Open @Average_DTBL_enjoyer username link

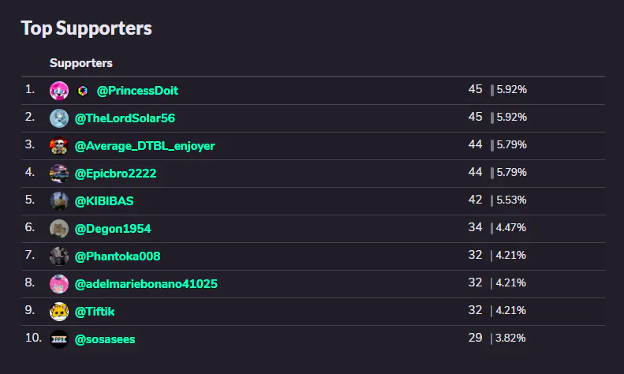pyautogui.click(x=145, y=146)
